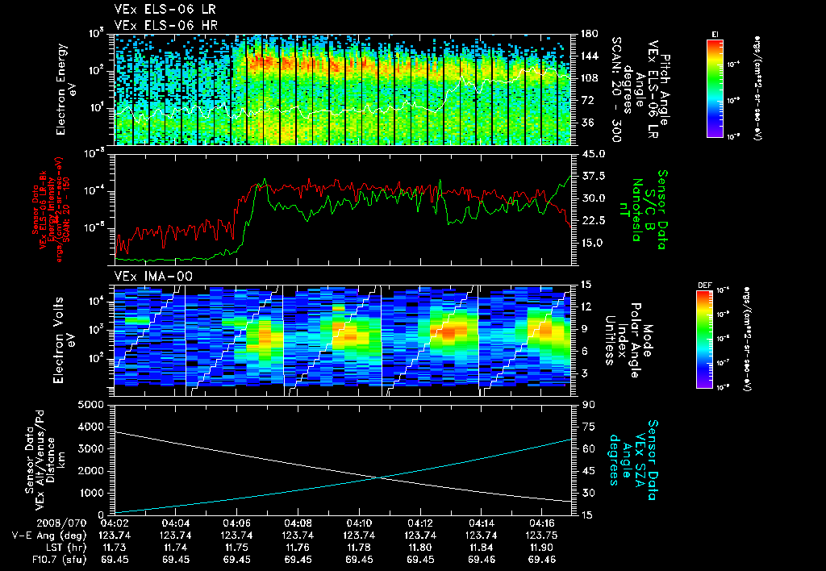Image resolution: width=826 pixels, height=571 pixels.
Task: Click the V-E angle value 123.75
Action: [x=542, y=536]
